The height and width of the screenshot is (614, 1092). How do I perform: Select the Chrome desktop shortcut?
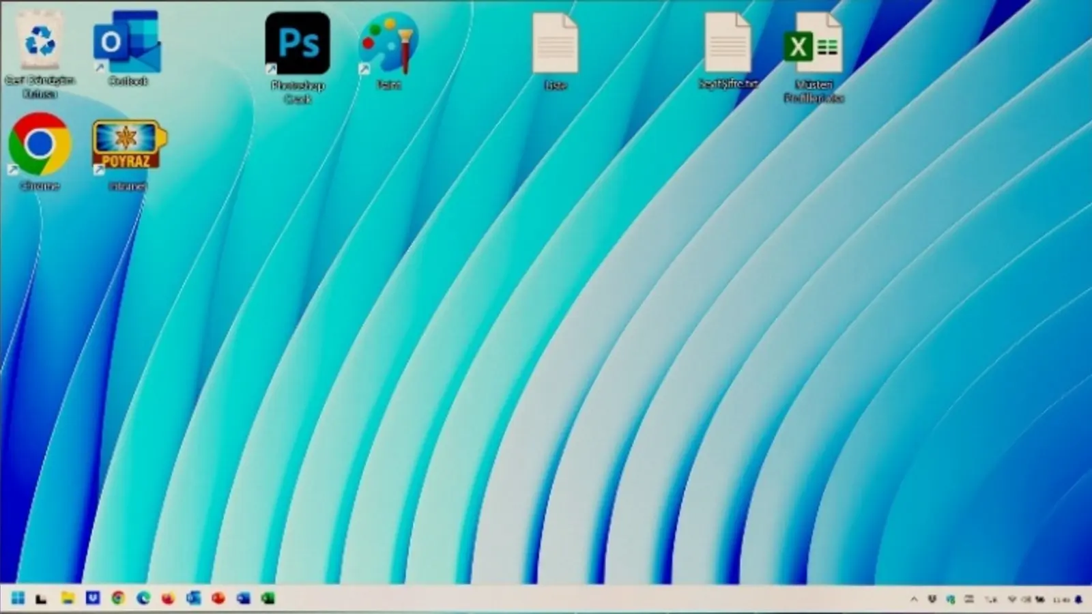click(40, 151)
